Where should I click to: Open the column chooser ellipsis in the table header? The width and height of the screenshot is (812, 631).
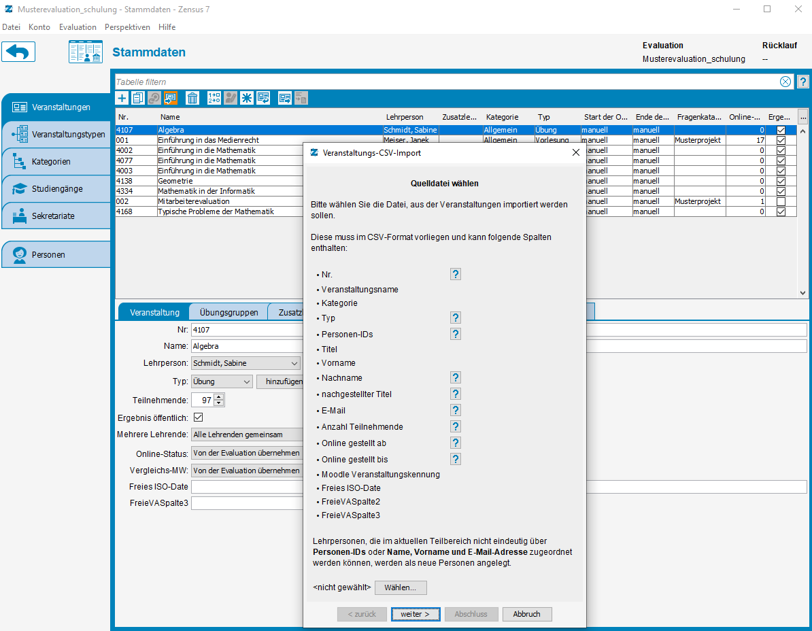point(802,116)
